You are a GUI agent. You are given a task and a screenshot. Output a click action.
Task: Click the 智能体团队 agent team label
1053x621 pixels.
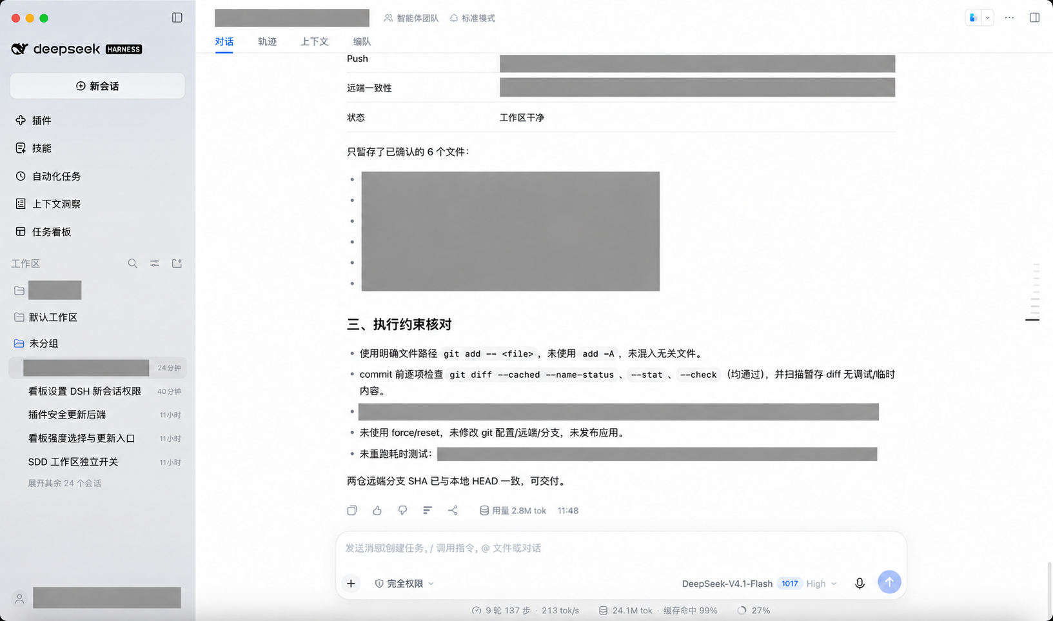[x=411, y=18]
